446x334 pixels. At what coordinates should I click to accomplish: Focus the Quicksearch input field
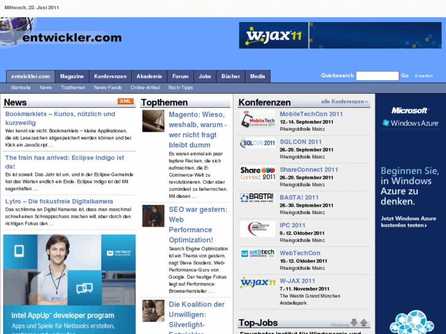tap(377, 76)
